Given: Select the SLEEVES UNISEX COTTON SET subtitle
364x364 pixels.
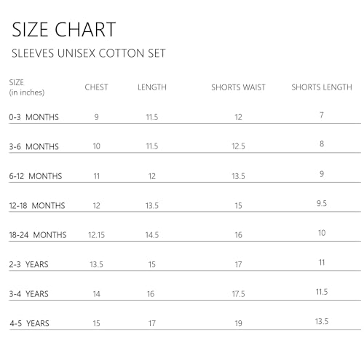Looking at the screenshot, I should (89, 53).
